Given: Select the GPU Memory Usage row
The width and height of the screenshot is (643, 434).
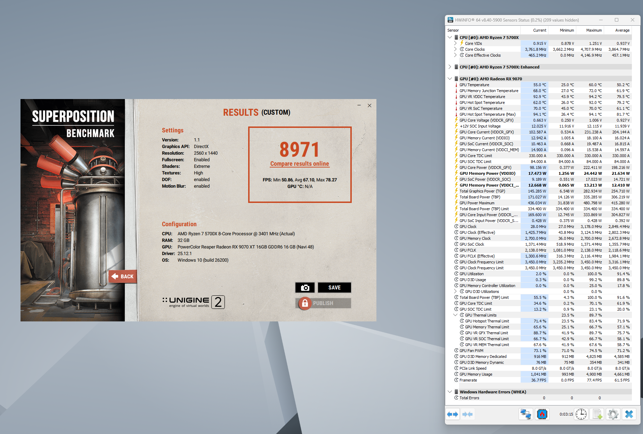Looking at the screenshot, I should click(x=542, y=374).
